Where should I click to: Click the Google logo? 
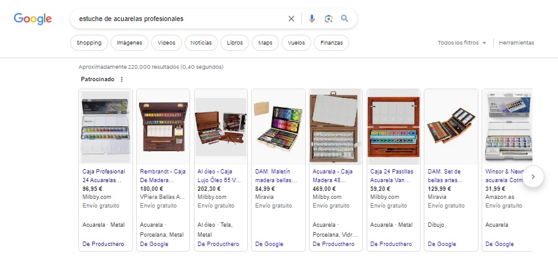(x=32, y=19)
